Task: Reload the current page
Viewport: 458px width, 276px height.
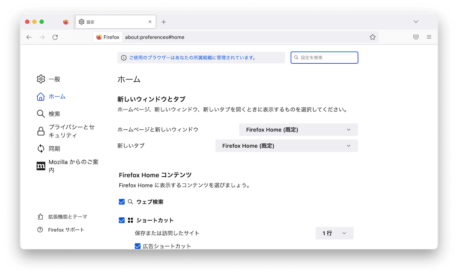Action: 55,37
